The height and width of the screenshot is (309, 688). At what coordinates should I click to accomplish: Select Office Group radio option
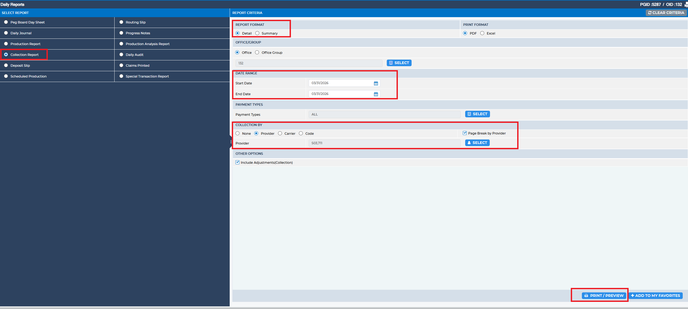point(257,52)
